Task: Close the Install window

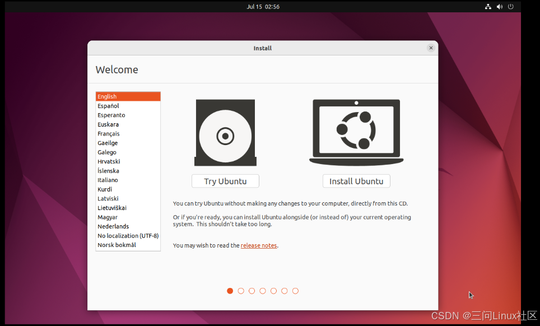Action: tap(430, 48)
